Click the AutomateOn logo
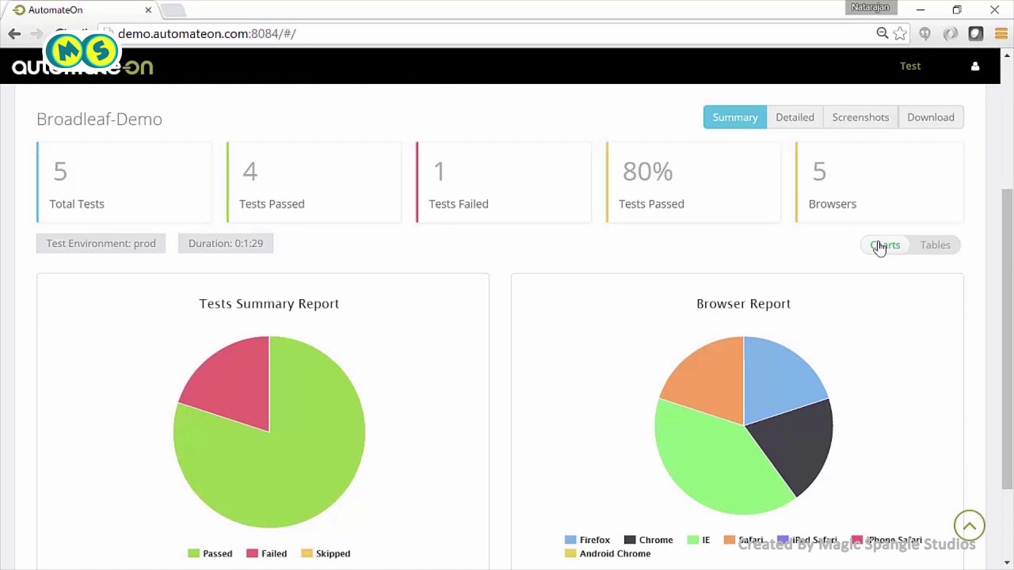Screen dimensions: 1014x570 pyautogui.click(x=82, y=66)
